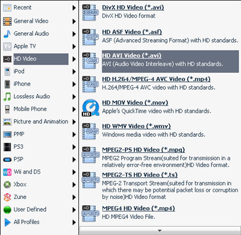Viewport: 241px width, 235px height.
Task: Click the QuickTime HD MOV icon
Action: point(90,108)
